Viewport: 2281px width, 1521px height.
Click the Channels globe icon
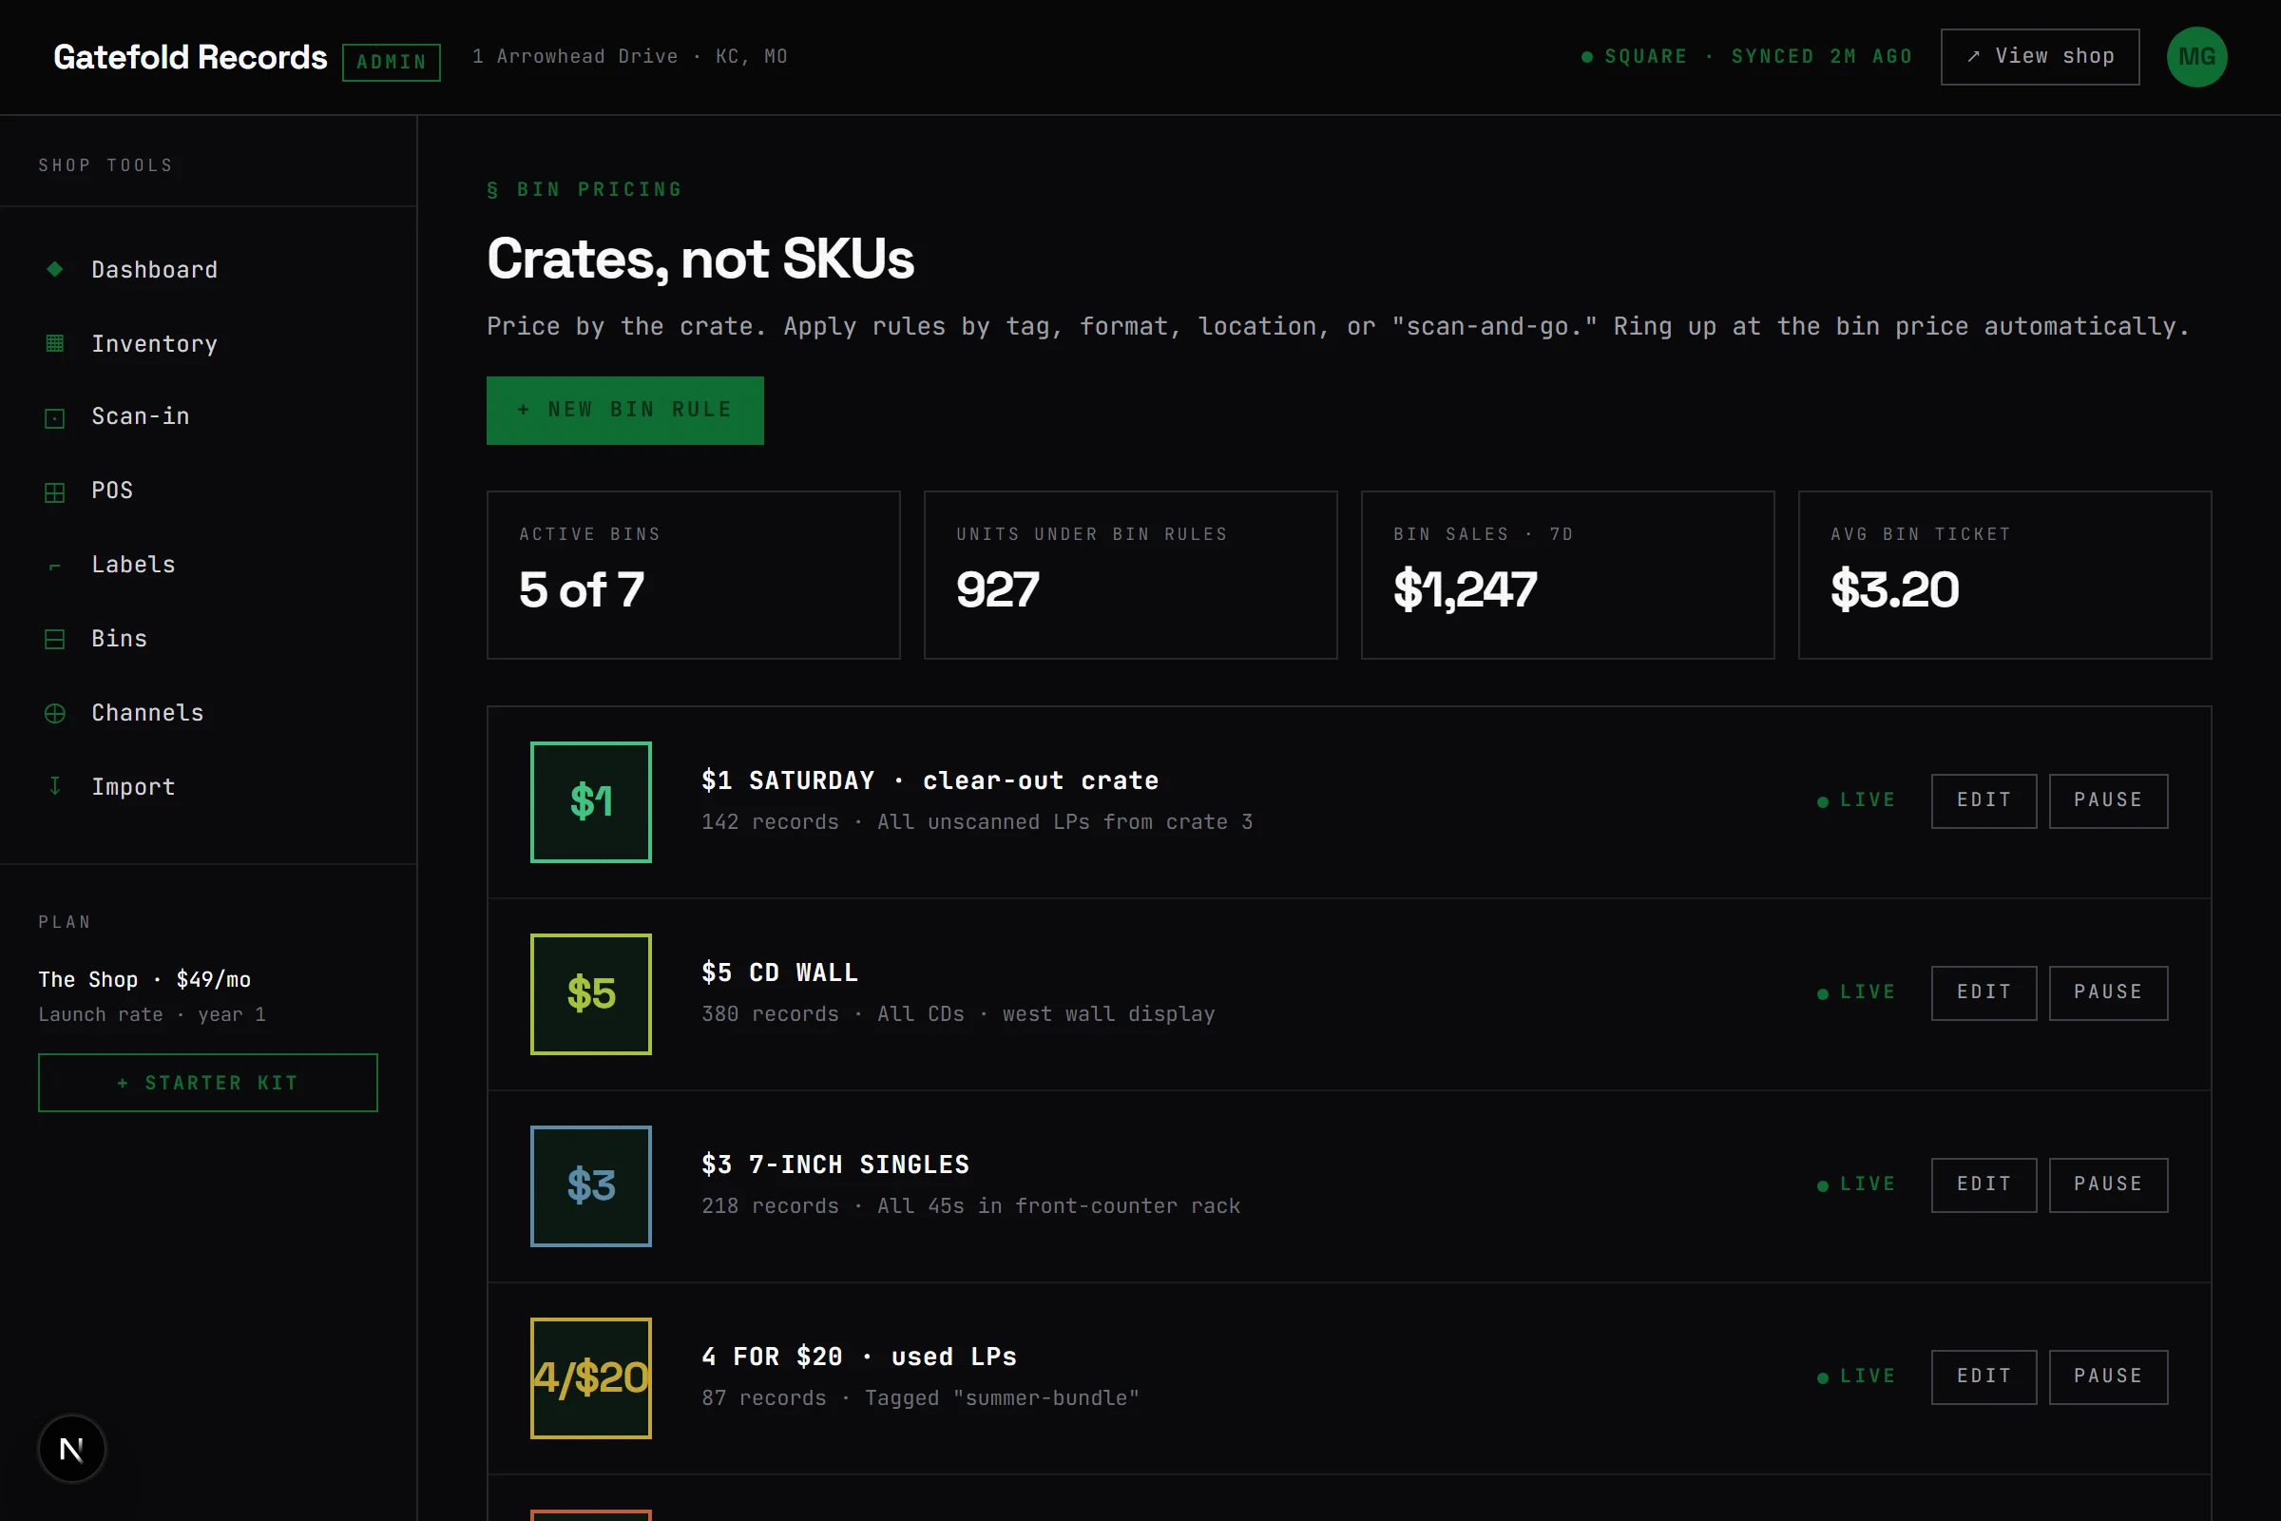(55, 713)
